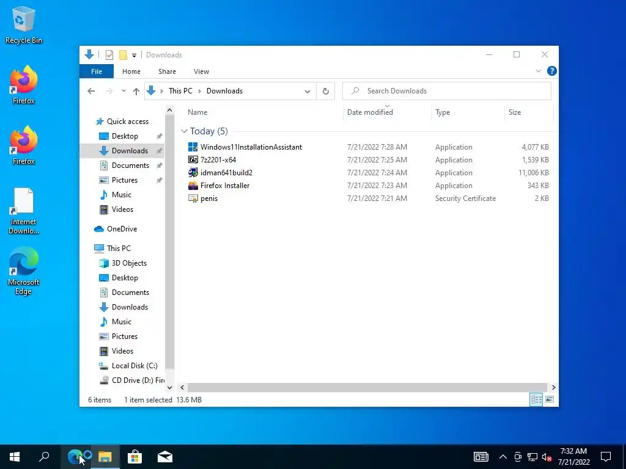Open the address bar history dropdown
Viewport: 626px width, 469px height.
tap(307, 92)
